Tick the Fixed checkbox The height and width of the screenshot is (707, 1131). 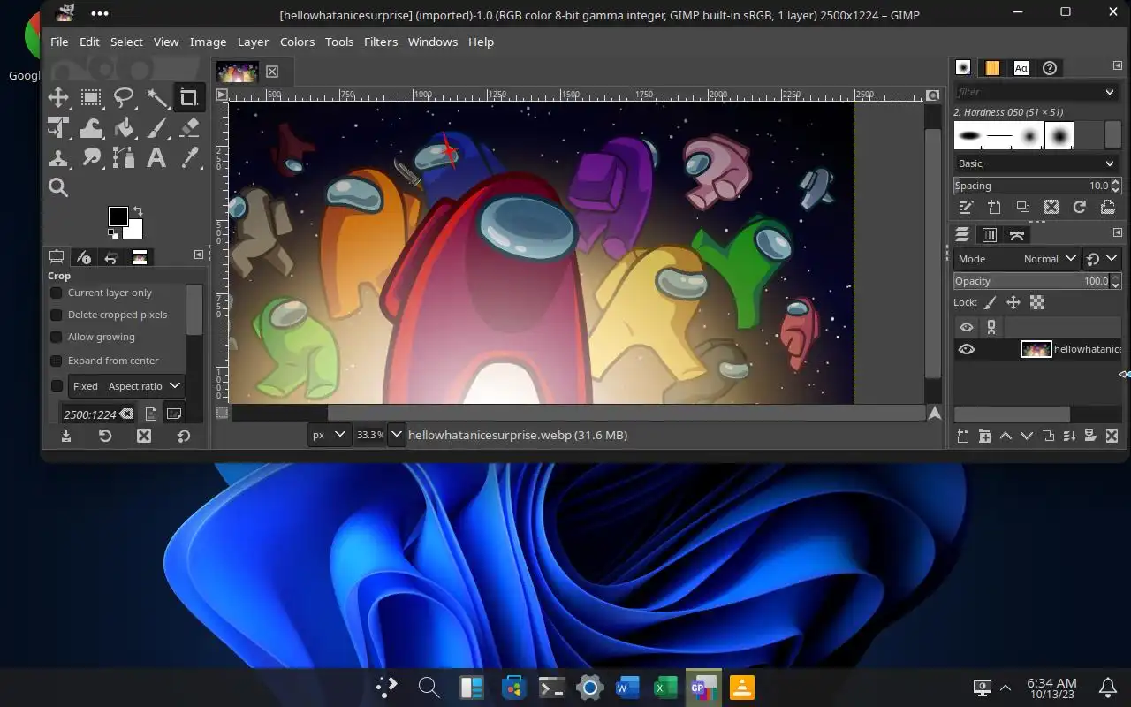[57, 386]
